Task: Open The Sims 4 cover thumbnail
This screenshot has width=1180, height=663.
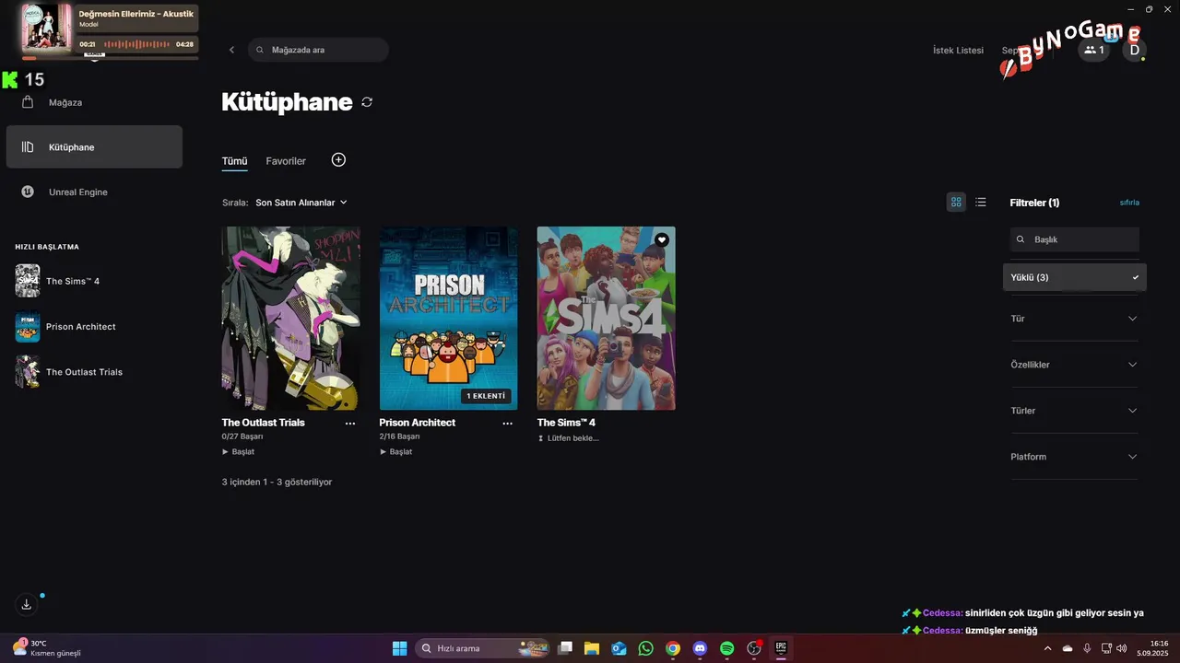Action: (x=606, y=318)
